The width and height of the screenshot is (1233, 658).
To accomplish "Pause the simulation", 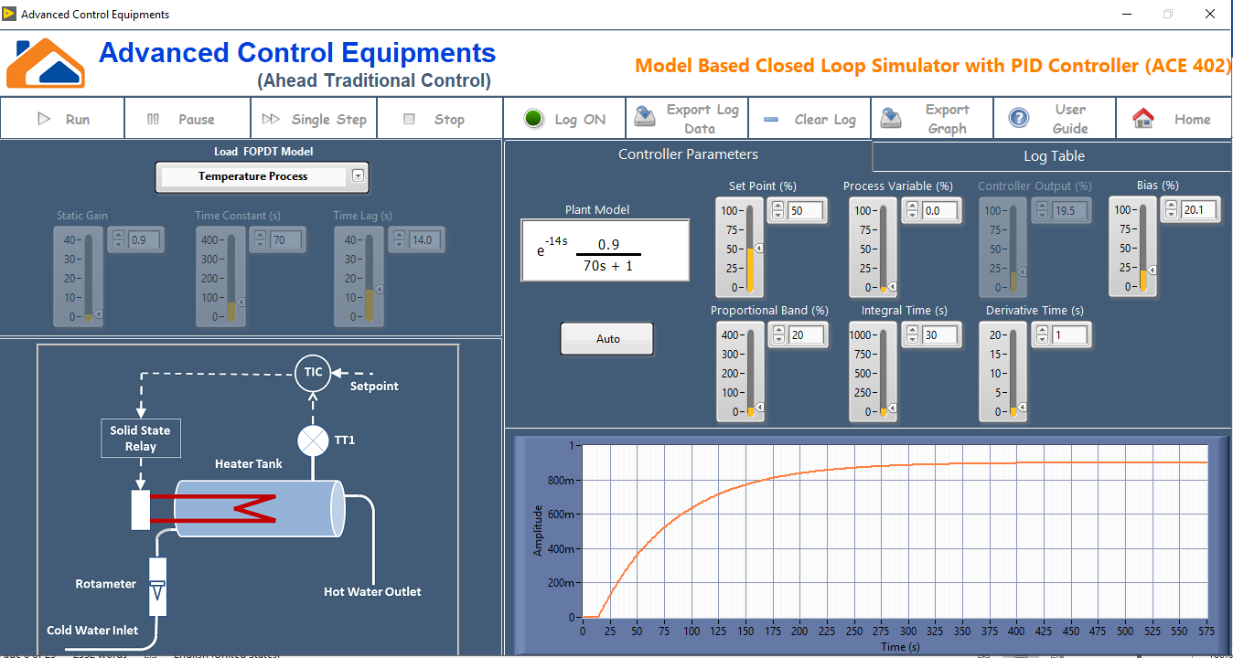I will coord(188,119).
